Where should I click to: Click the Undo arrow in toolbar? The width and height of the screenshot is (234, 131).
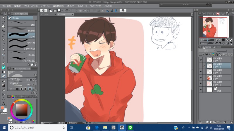(67, 11)
